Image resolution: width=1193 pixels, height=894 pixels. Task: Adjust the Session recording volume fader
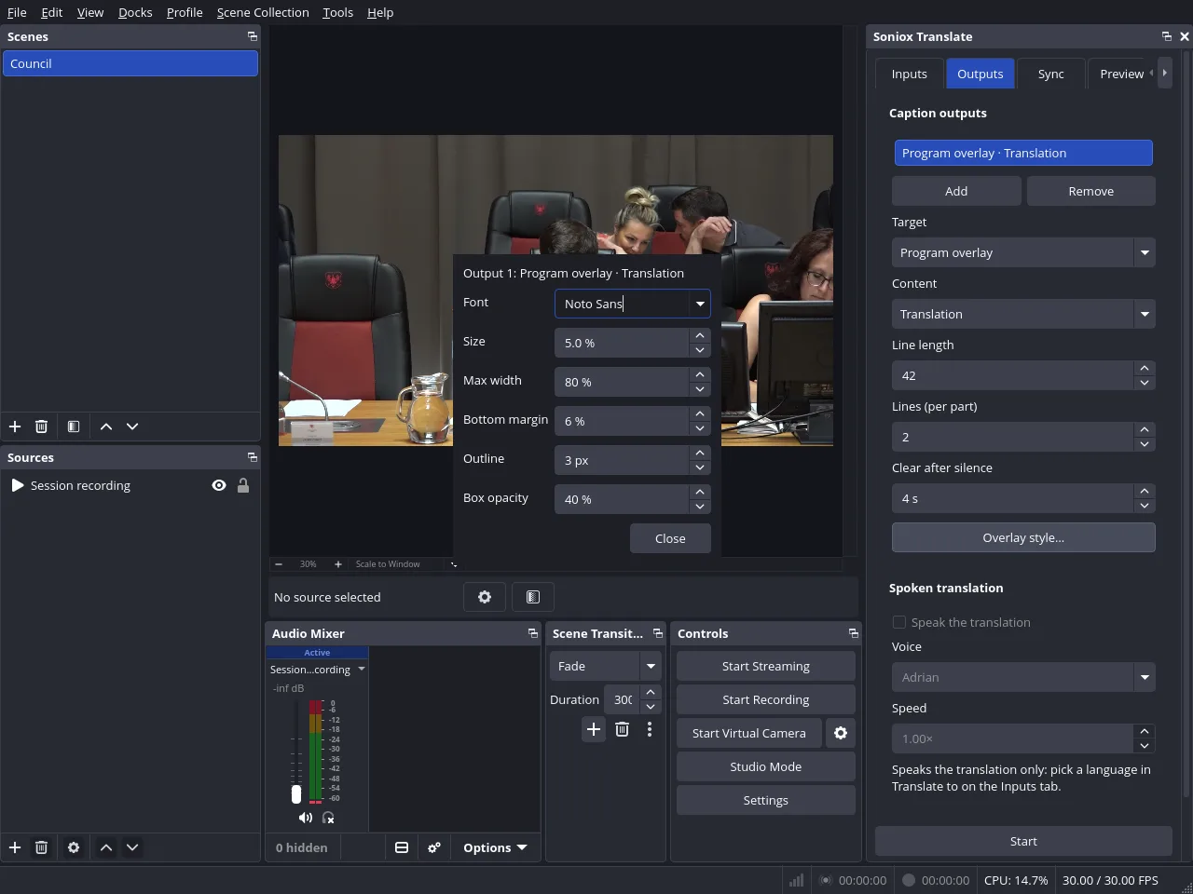pyautogui.click(x=296, y=794)
